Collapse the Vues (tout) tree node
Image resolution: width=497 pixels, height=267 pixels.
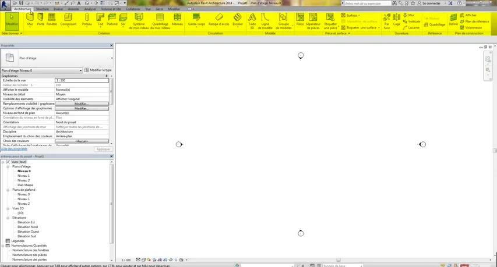[3, 162]
